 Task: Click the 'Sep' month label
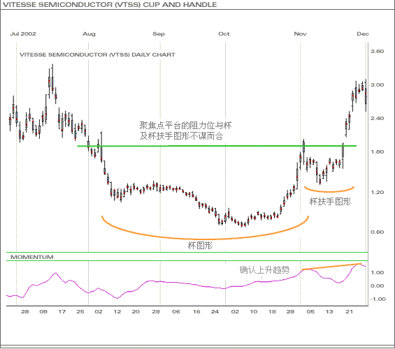coord(159,34)
